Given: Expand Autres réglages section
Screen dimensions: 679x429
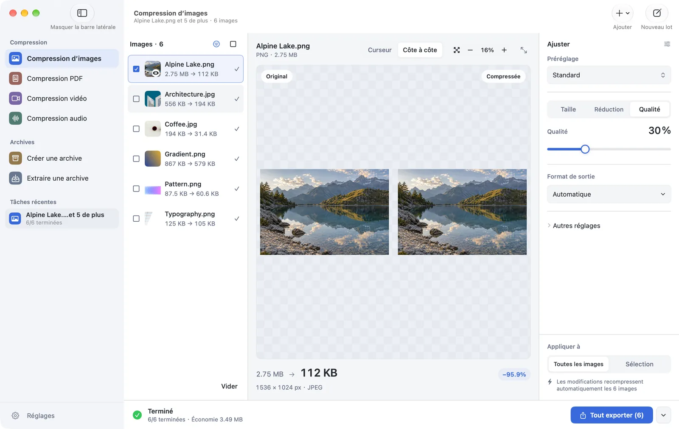Looking at the screenshot, I should pos(574,226).
